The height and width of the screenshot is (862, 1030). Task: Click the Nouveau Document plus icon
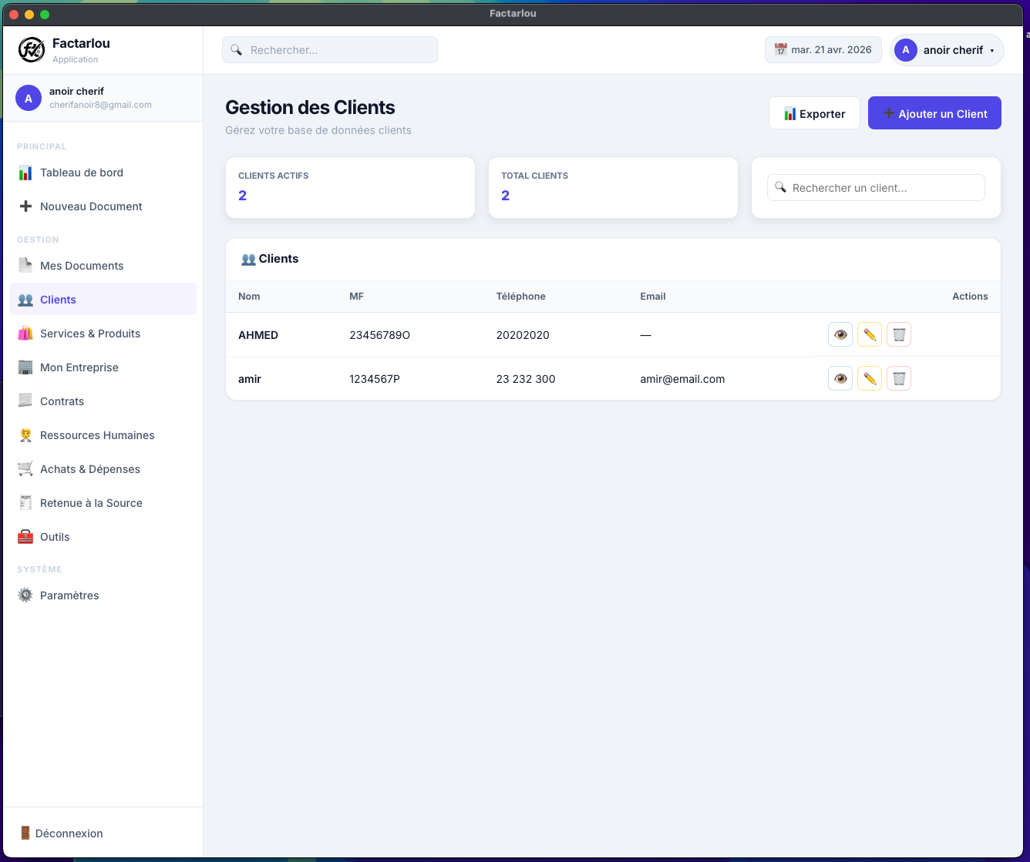[x=25, y=206]
